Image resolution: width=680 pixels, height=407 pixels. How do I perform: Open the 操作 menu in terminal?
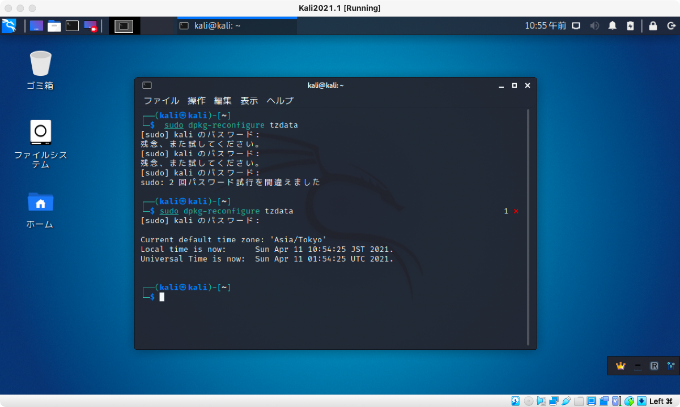coord(197,101)
